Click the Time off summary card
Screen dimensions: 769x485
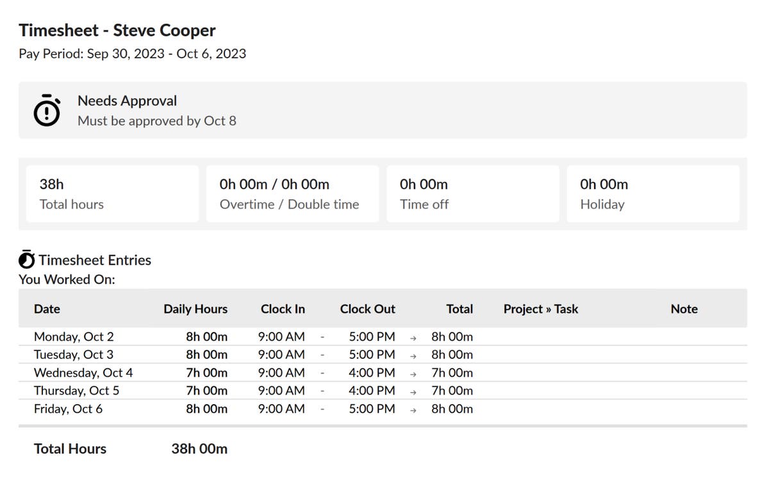tap(472, 193)
